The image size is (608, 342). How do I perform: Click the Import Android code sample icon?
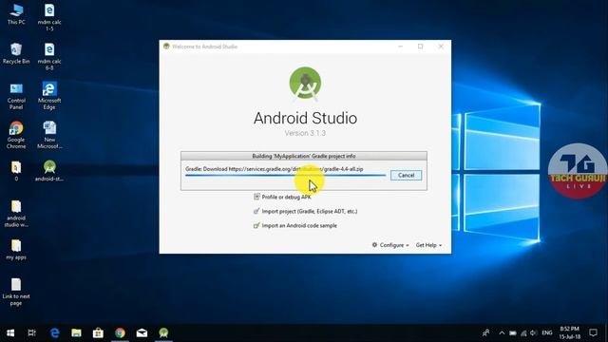click(256, 225)
